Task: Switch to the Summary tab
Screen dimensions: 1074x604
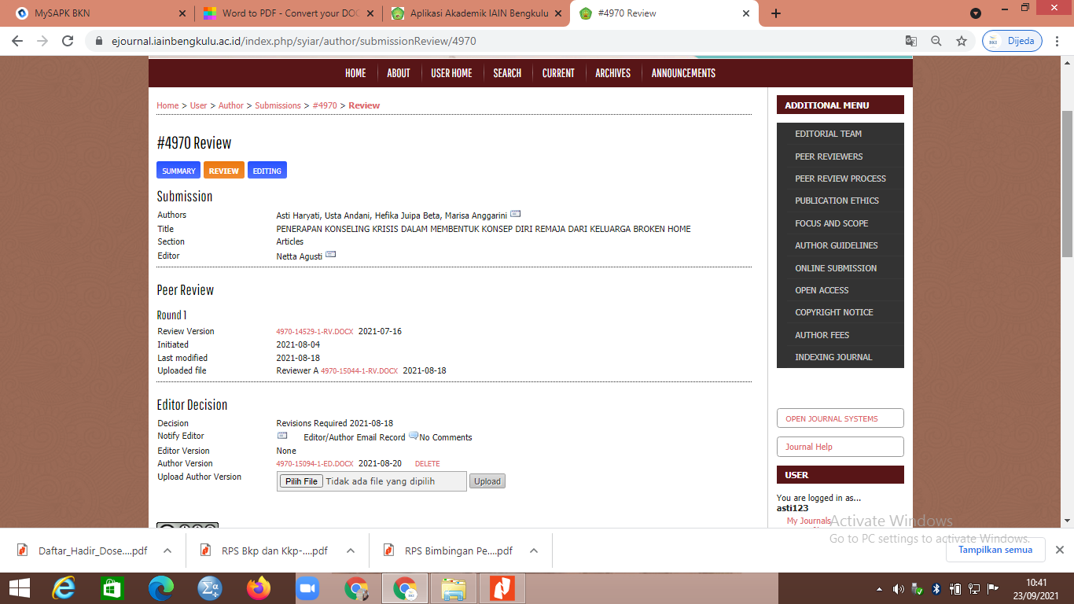Action: click(178, 171)
